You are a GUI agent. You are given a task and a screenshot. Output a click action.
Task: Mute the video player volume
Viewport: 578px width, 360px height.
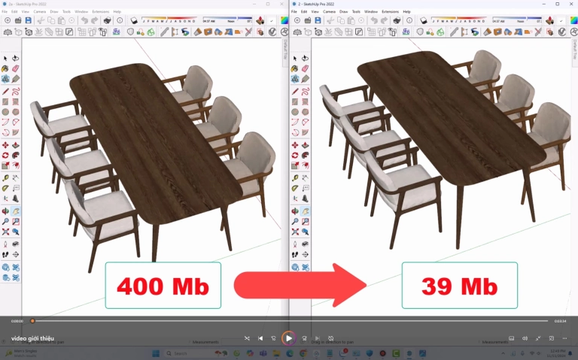click(x=525, y=338)
